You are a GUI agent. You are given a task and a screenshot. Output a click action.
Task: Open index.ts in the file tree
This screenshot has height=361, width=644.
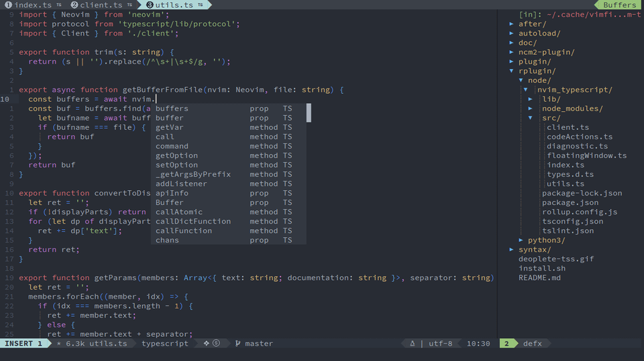[x=566, y=165]
